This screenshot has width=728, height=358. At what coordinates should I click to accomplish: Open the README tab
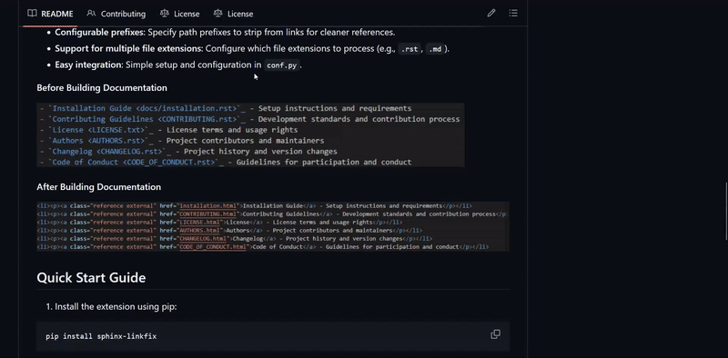point(50,14)
